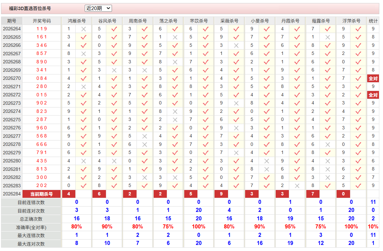Click winning number 119 for period 2026264

tap(42, 29)
